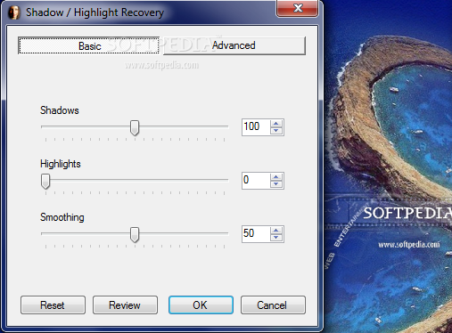Click the Smoothing label text

coord(62,217)
